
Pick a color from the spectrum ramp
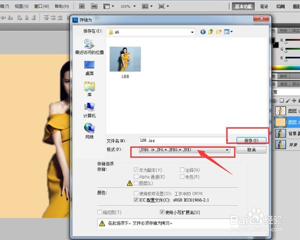coord(286,67)
